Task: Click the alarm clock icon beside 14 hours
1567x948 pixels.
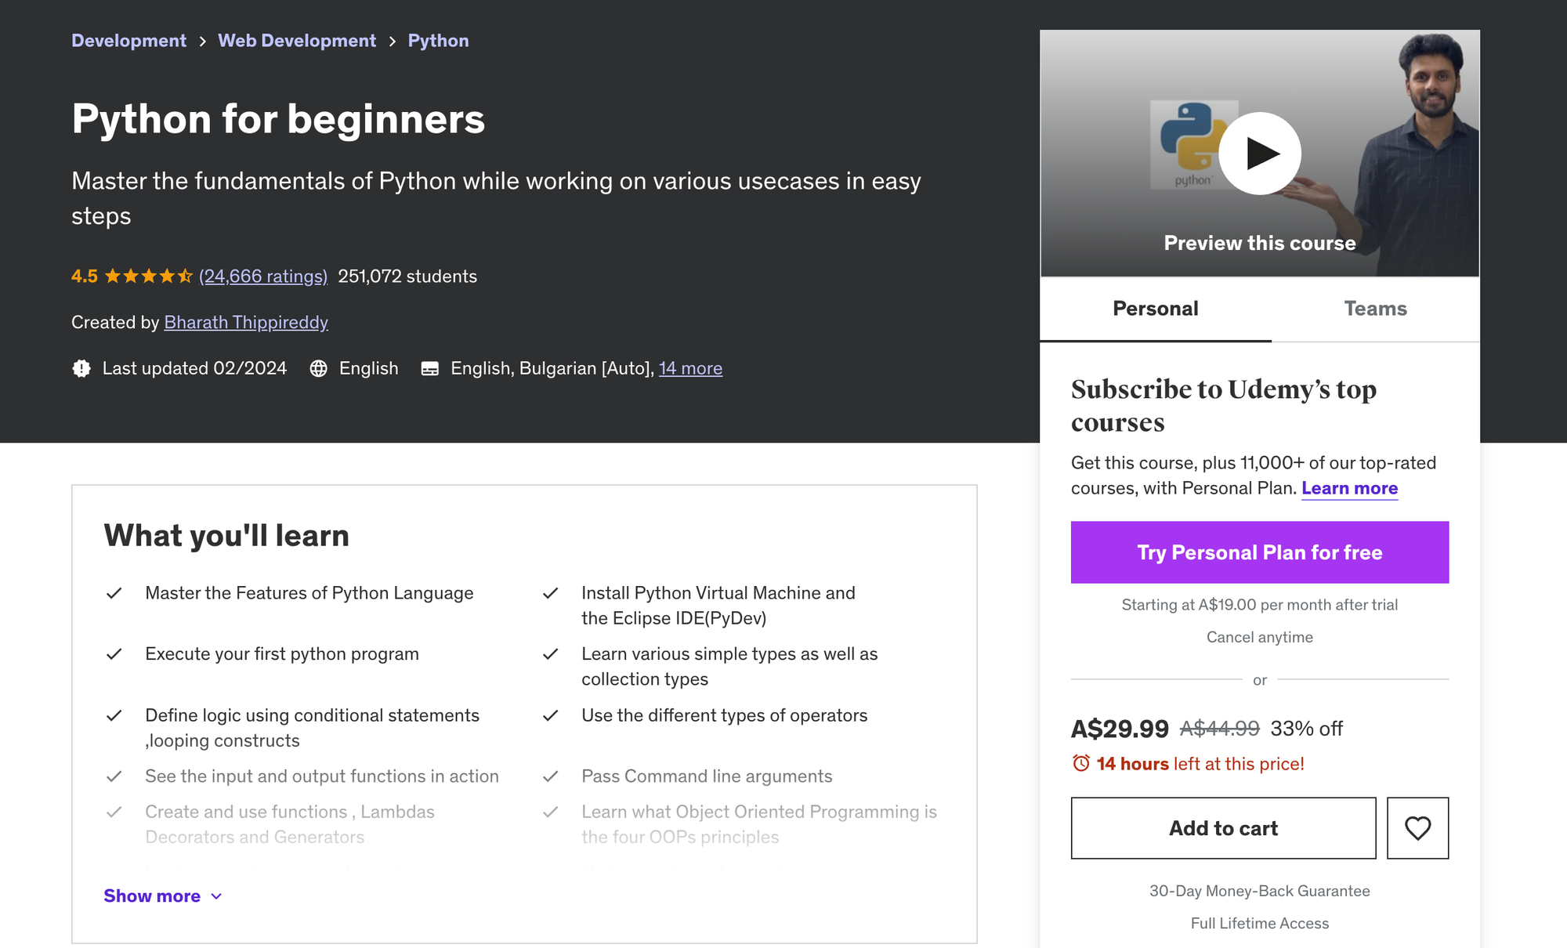Action: click(x=1080, y=763)
